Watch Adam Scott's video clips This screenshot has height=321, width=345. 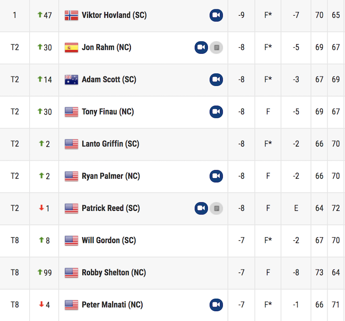(x=216, y=80)
